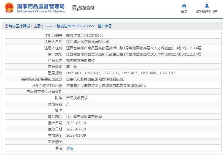
Task: Click attachment value 产品技术要求
Action: click(77, 98)
